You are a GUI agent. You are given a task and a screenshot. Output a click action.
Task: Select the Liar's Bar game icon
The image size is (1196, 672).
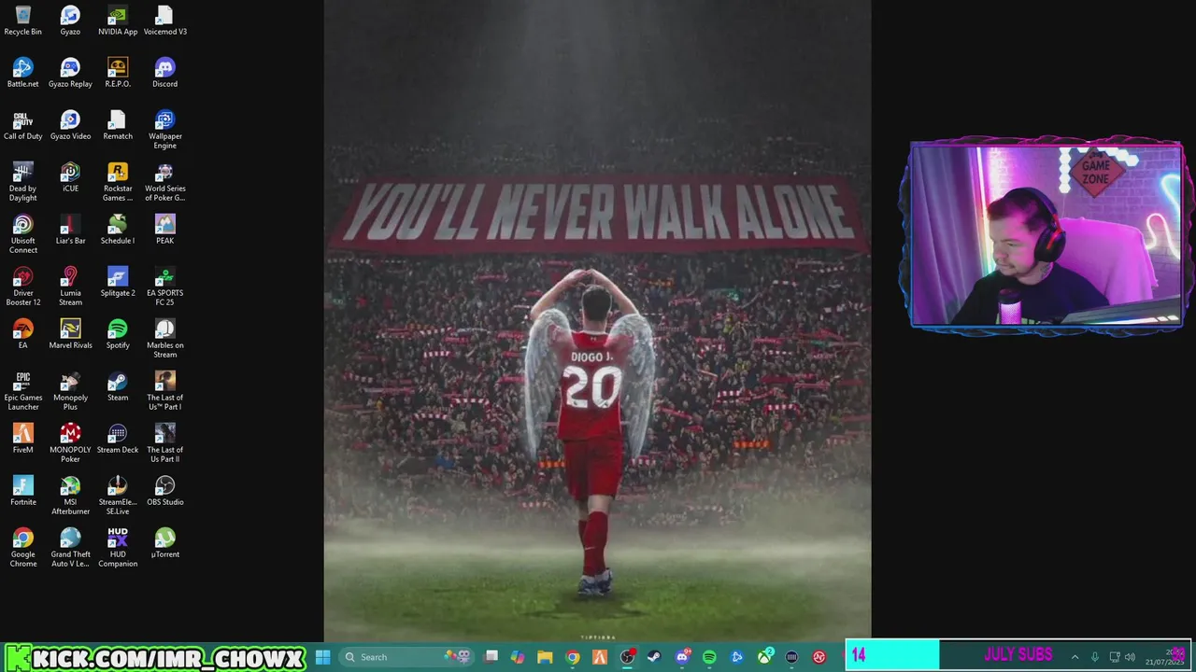70,230
